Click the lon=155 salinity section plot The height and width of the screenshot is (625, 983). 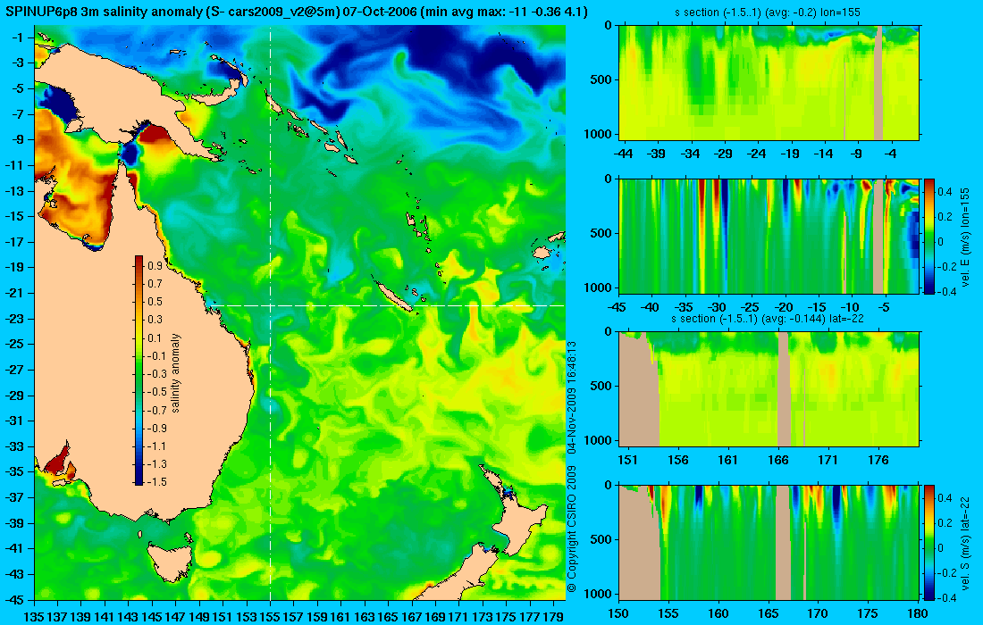769,83
